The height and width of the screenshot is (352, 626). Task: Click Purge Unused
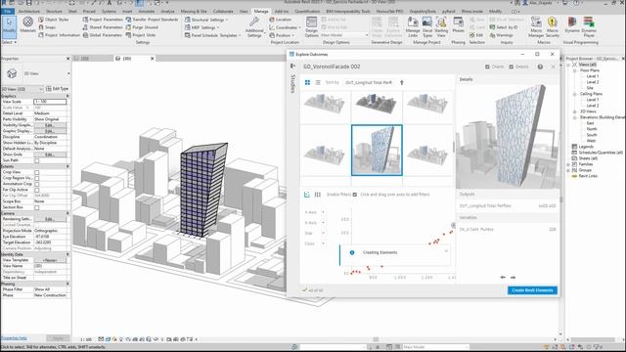[x=142, y=27]
